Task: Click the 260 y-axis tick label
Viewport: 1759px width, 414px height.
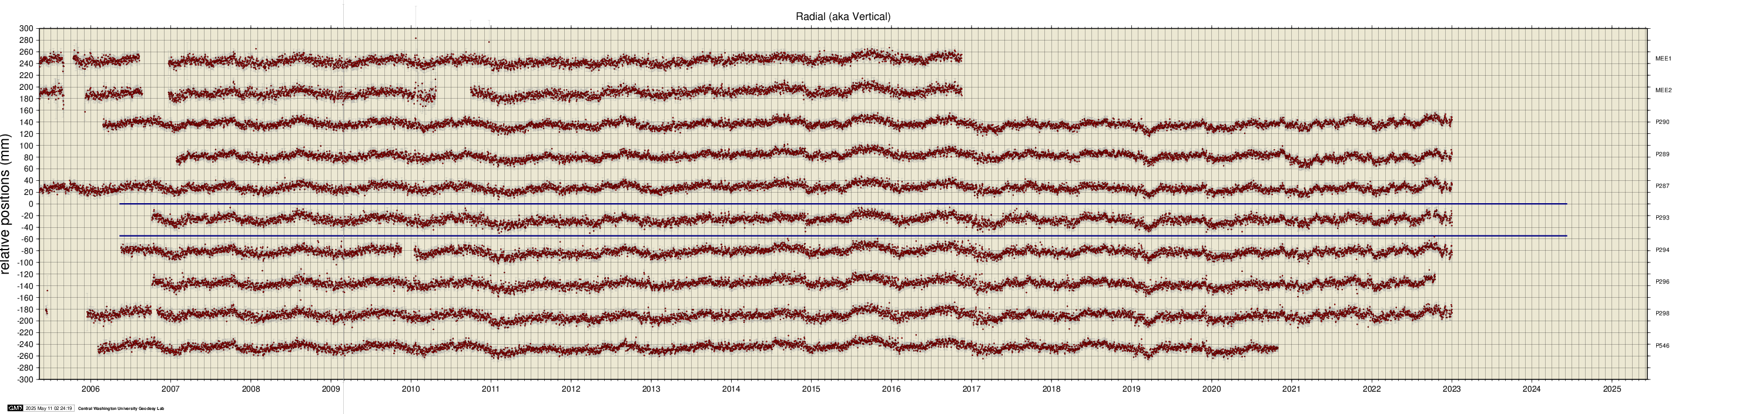Action: pos(26,52)
